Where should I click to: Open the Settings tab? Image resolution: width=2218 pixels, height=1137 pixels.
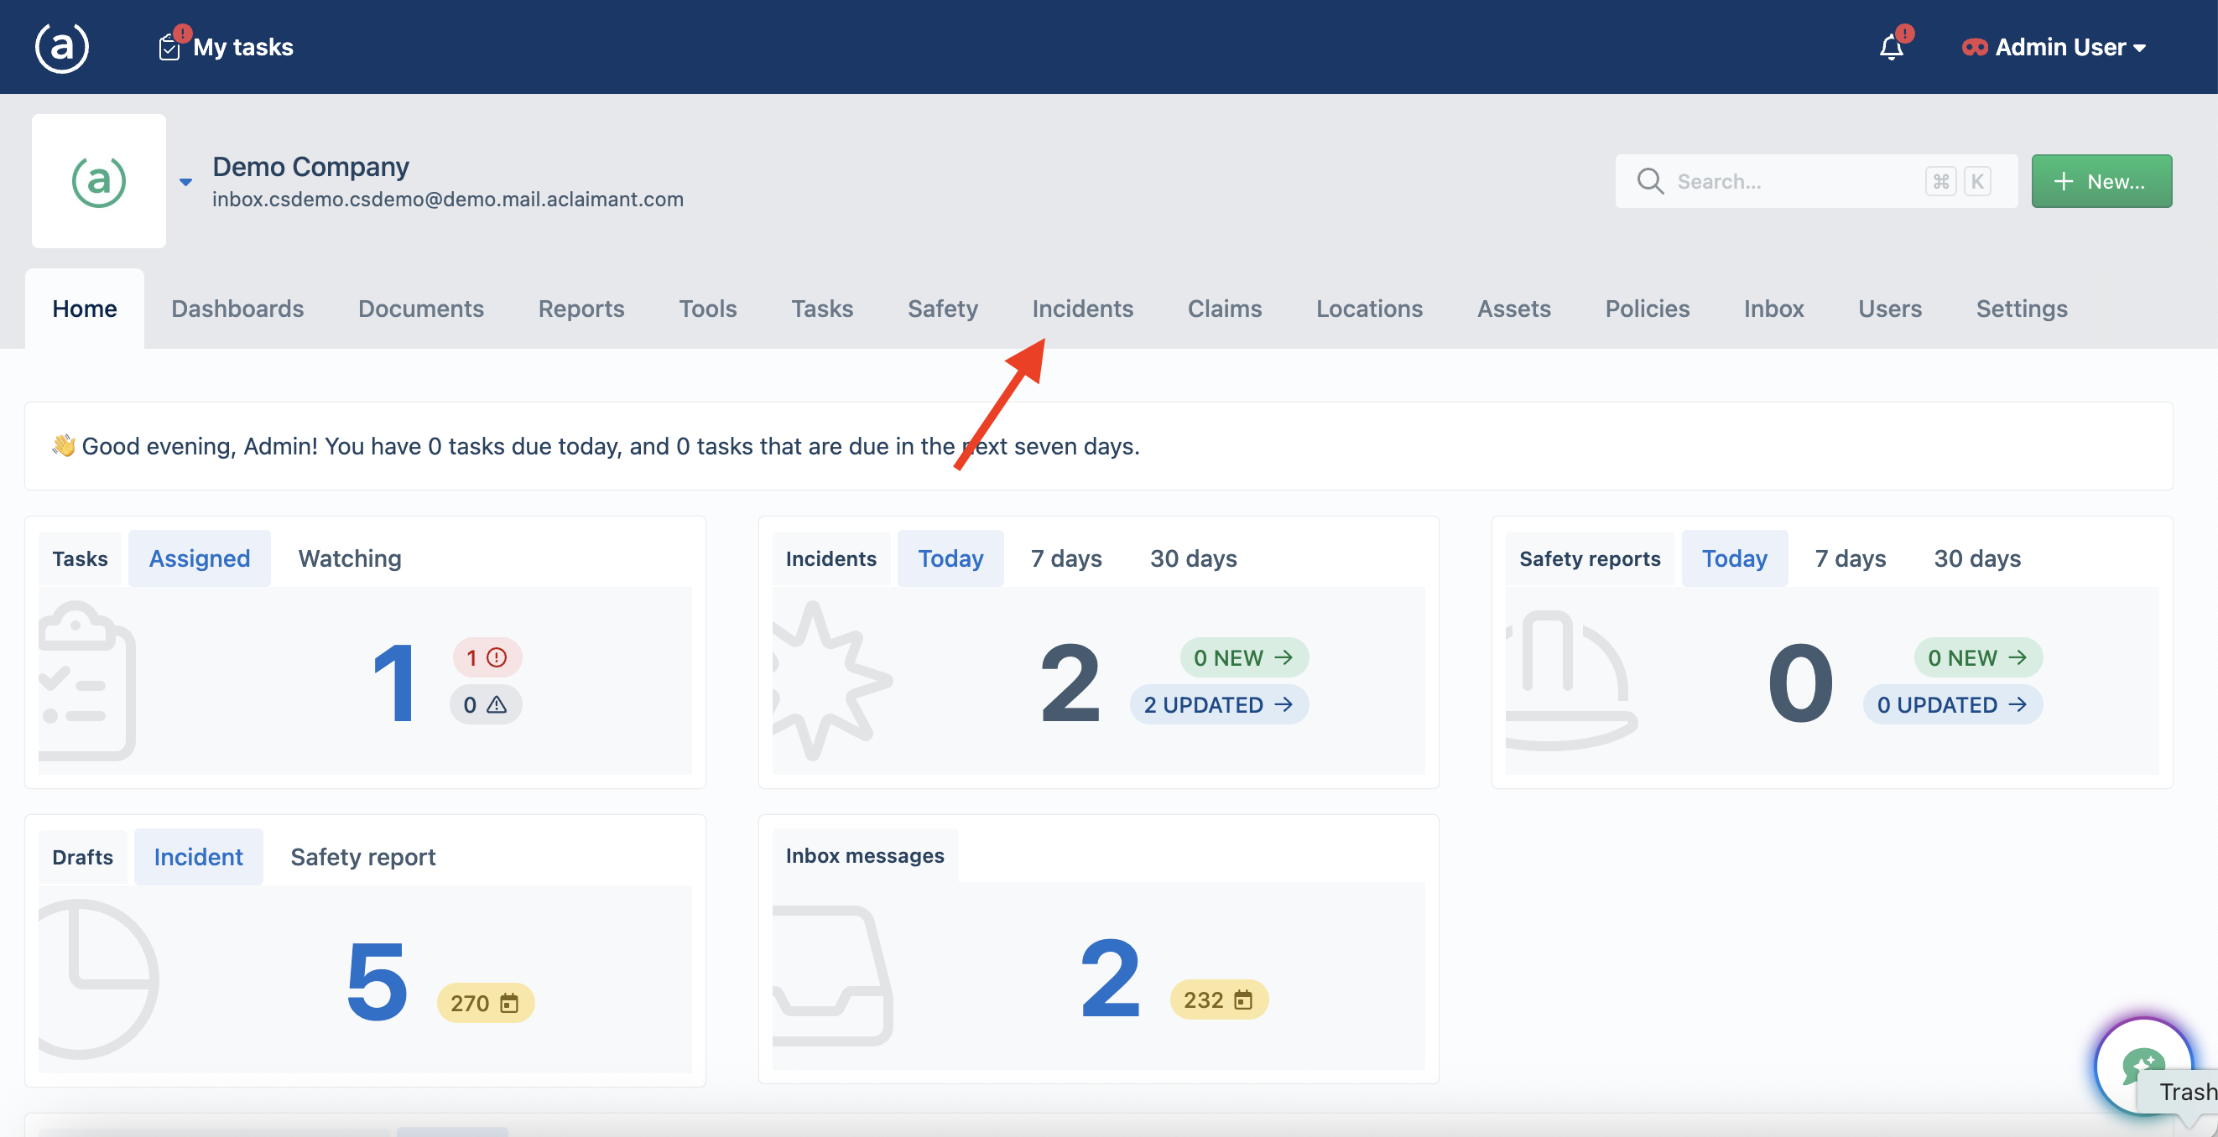[2021, 308]
